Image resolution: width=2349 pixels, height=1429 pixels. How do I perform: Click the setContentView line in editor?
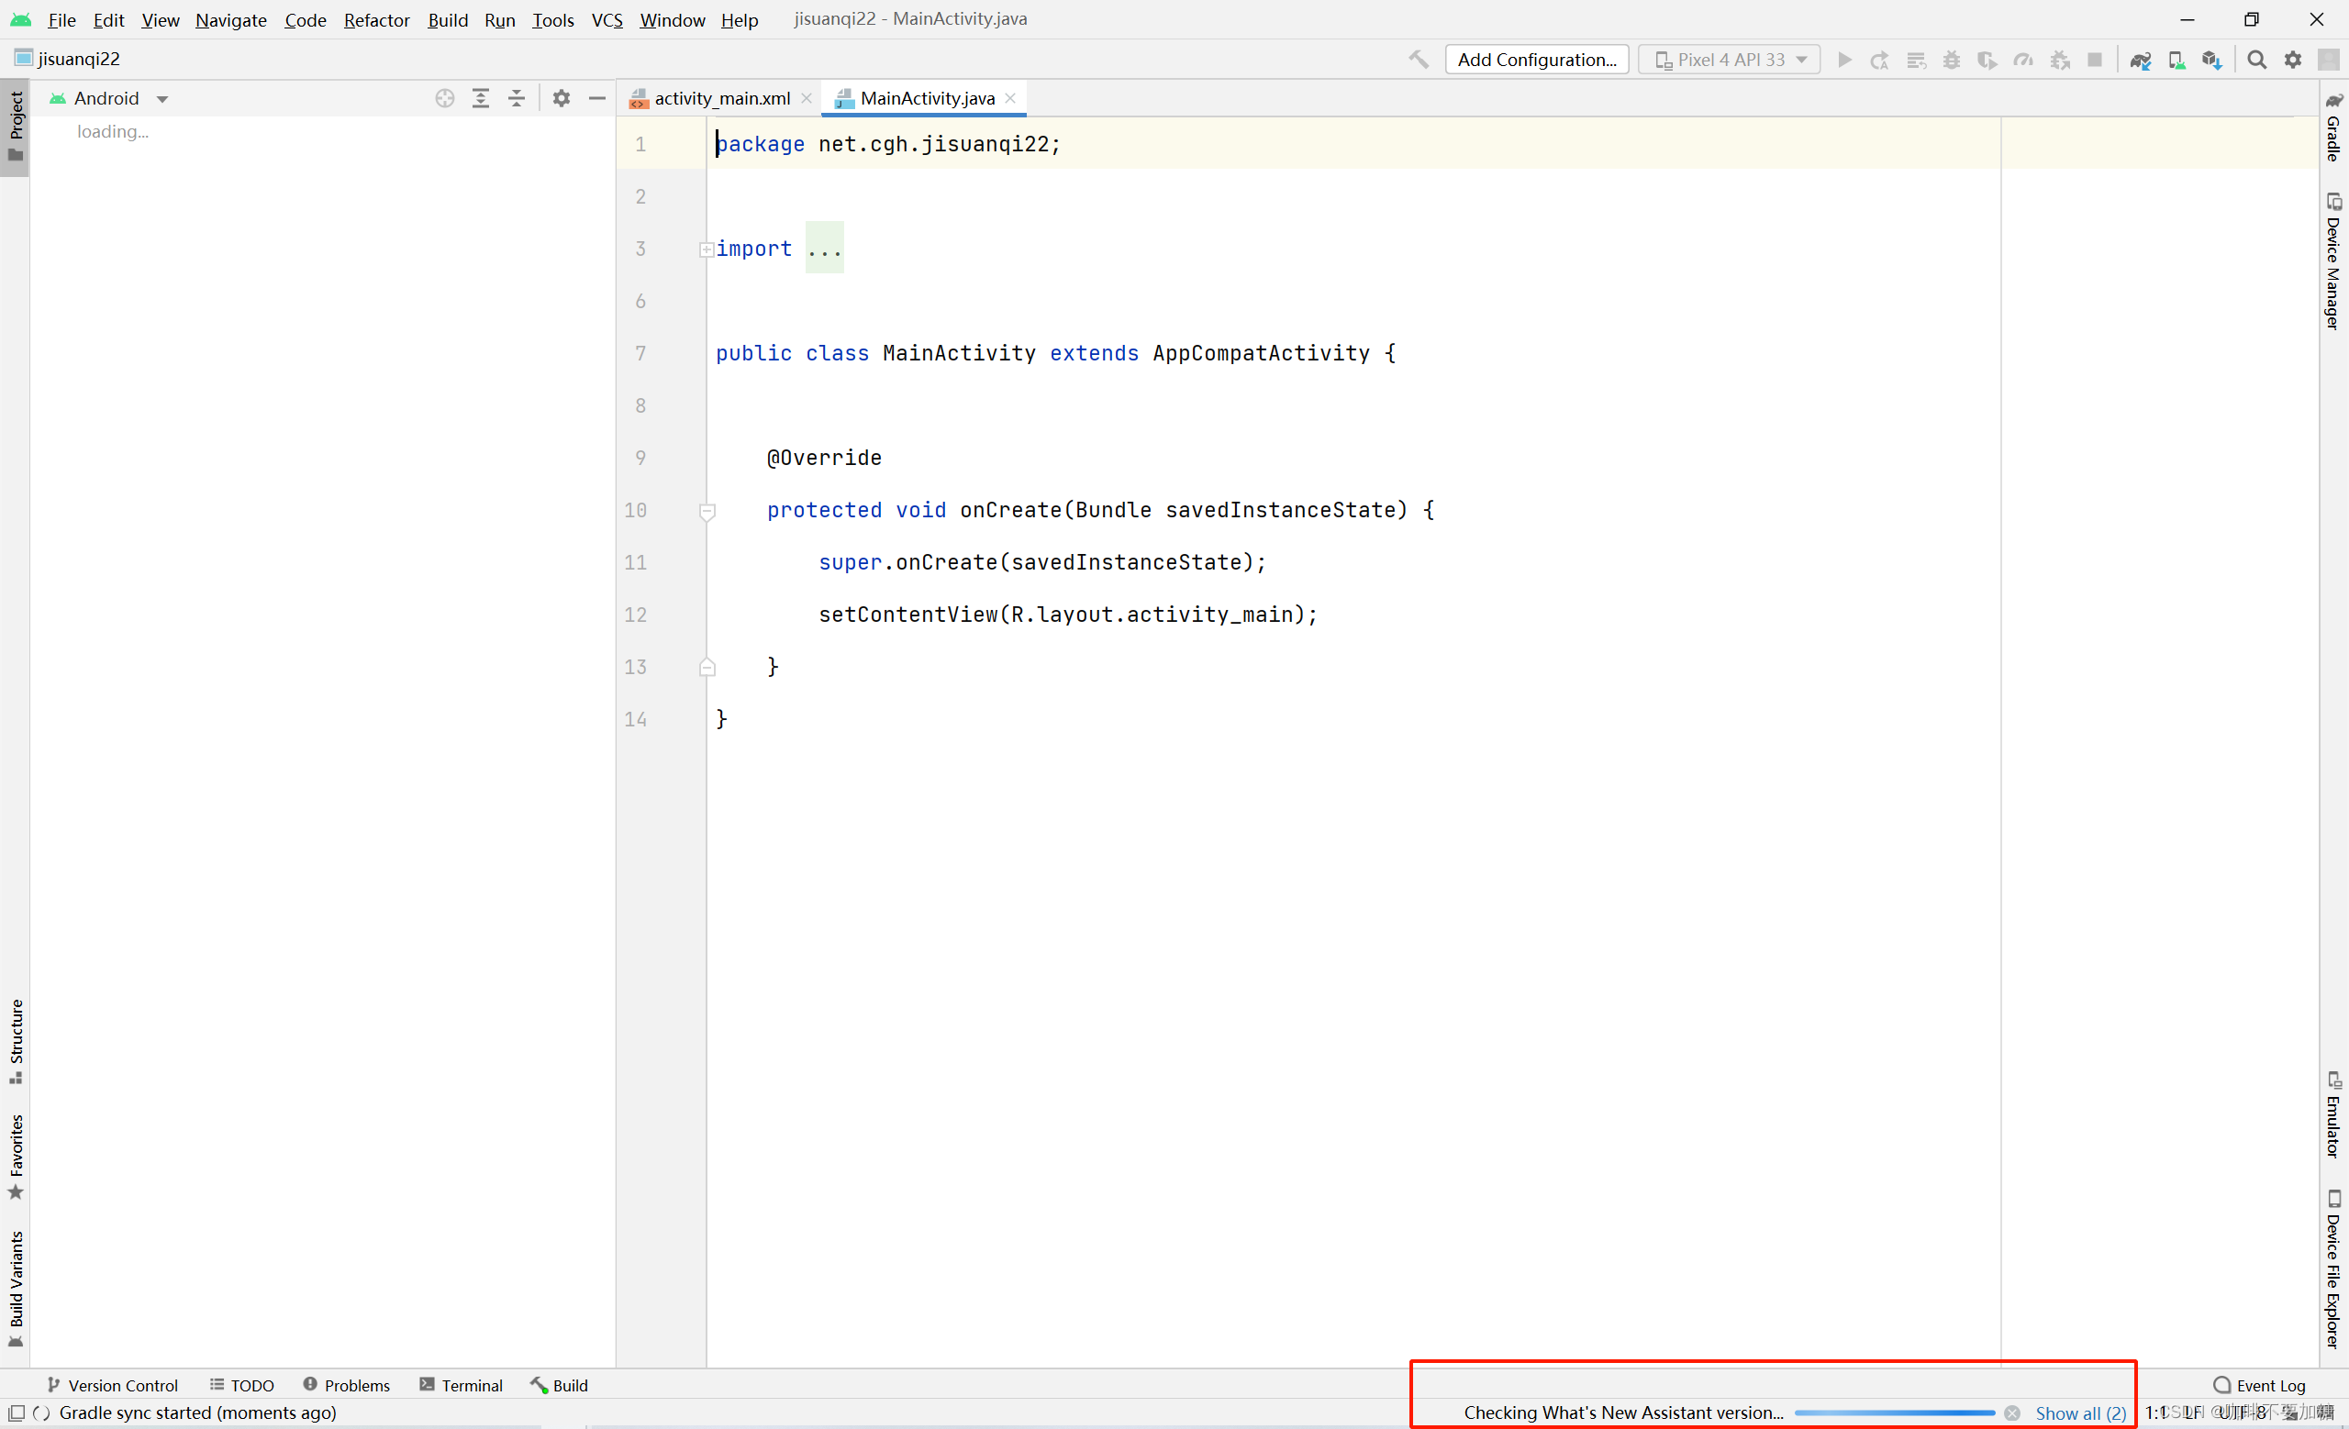point(1069,615)
